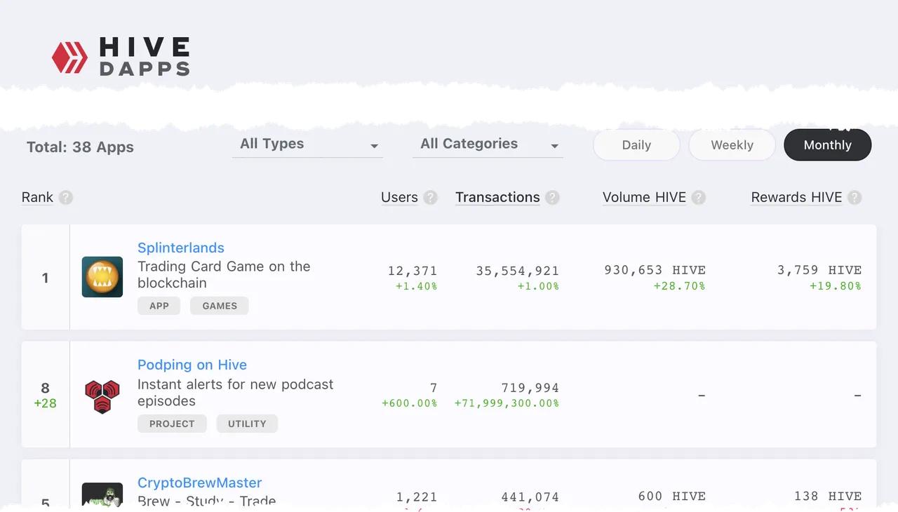
Task: Sort by the Volume HIVE column
Action: click(x=644, y=198)
